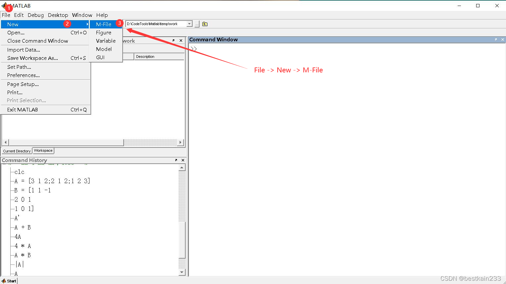The image size is (506, 284).
Task: Click the Description column header
Action: [x=159, y=57]
